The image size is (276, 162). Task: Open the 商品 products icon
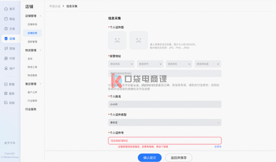coord(6,19)
